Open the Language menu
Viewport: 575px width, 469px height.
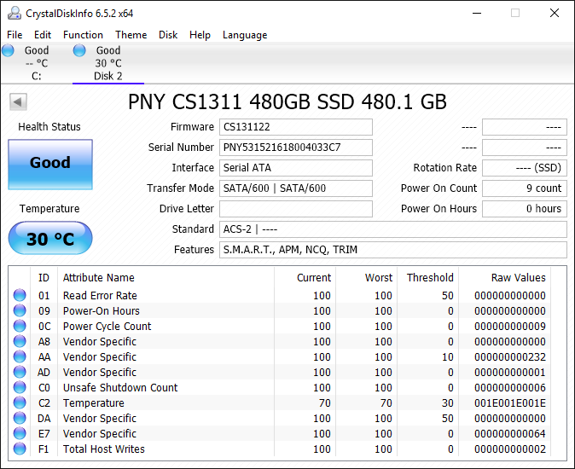pyautogui.click(x=245, y=35)
